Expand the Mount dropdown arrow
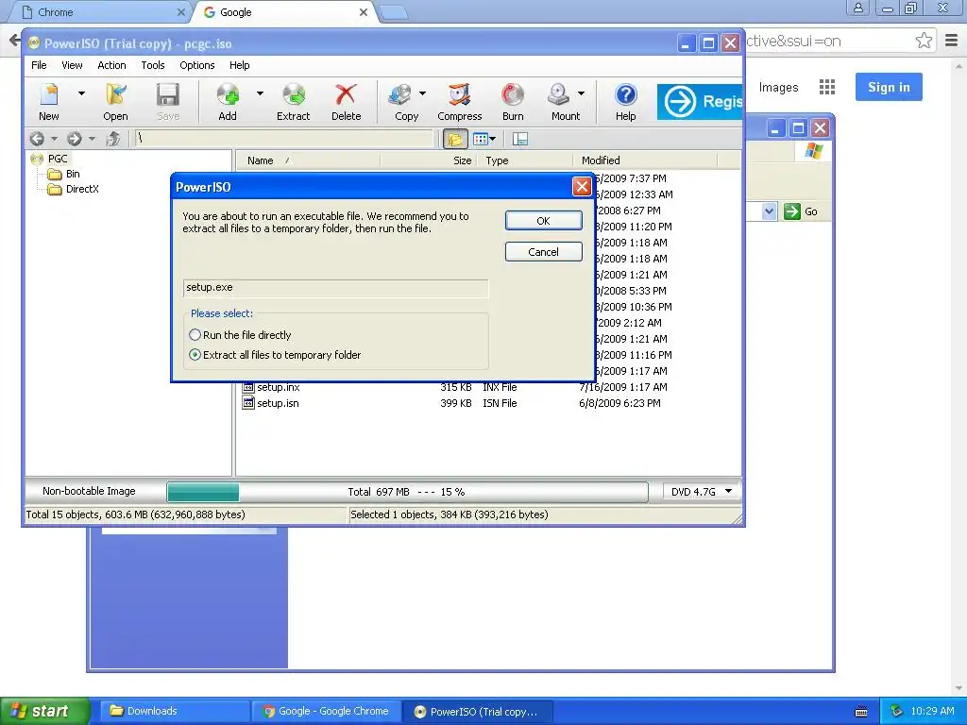This screenshot has height=725, width=967. tap(581, 93)
